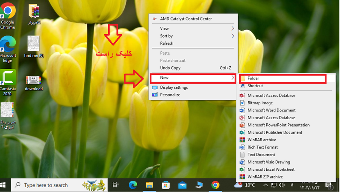Open the find me (0) desktop file
The height and width of the screenshot is (193, 342).
pos(33,45)
